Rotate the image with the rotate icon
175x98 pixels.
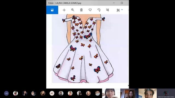[x=99, y=10]
